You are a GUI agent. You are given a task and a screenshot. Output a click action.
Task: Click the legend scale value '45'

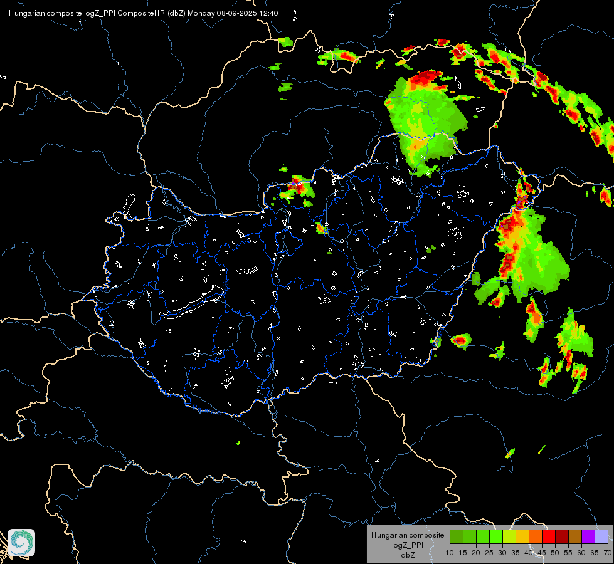point(541,553)
